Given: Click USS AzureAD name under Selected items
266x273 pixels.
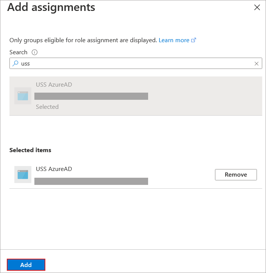Looking at the screenshot, I should click(x=54, y=169).
